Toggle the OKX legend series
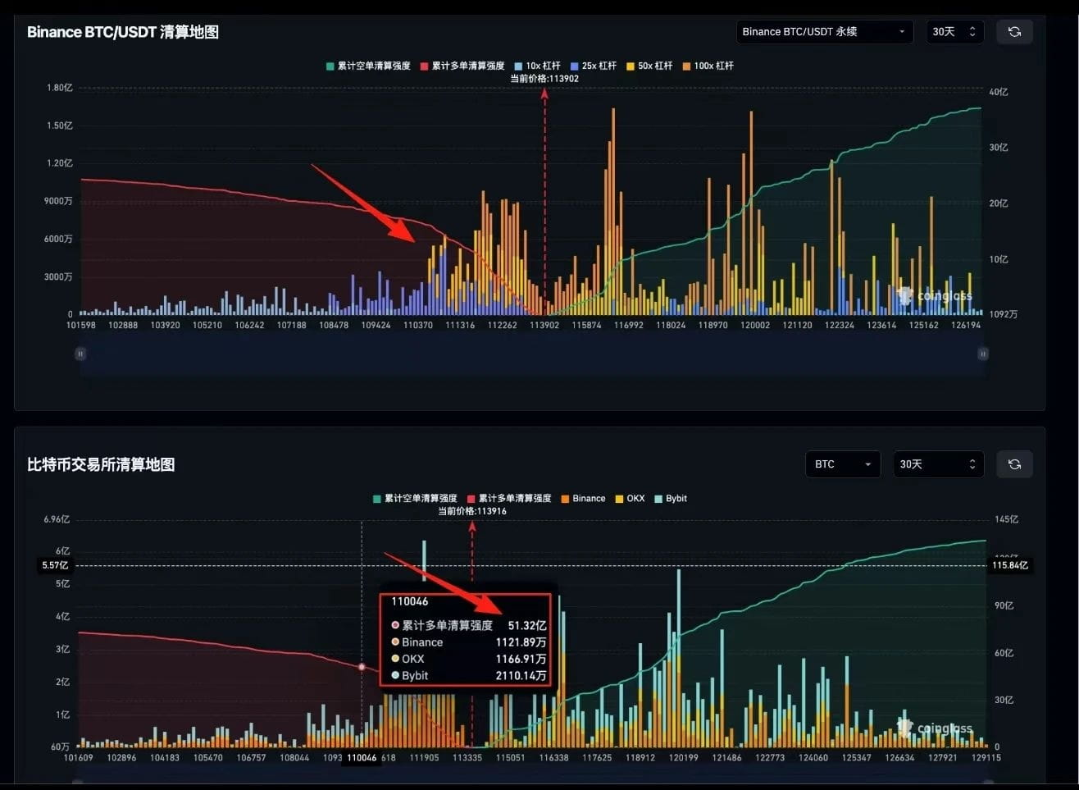Image resolution: width=1079 pixels, height=790 pixels. click(630, 499)
